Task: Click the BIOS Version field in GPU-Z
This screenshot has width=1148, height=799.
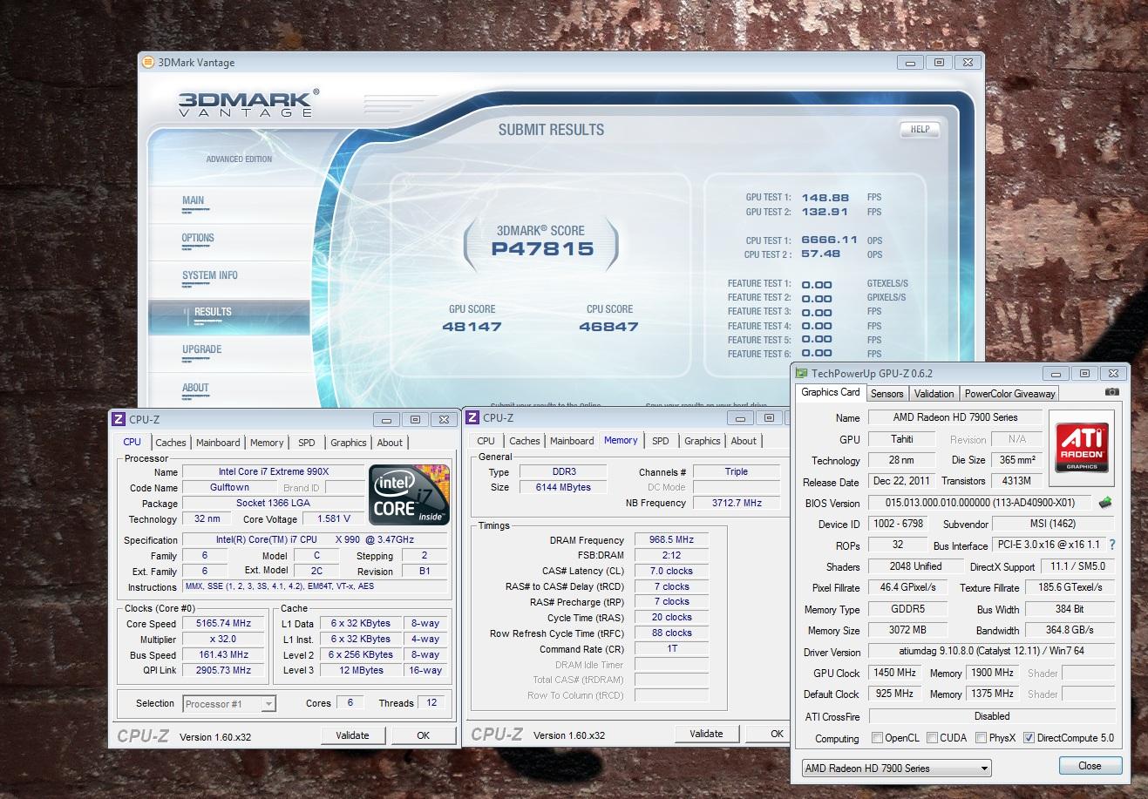Action: click(982, 503)
